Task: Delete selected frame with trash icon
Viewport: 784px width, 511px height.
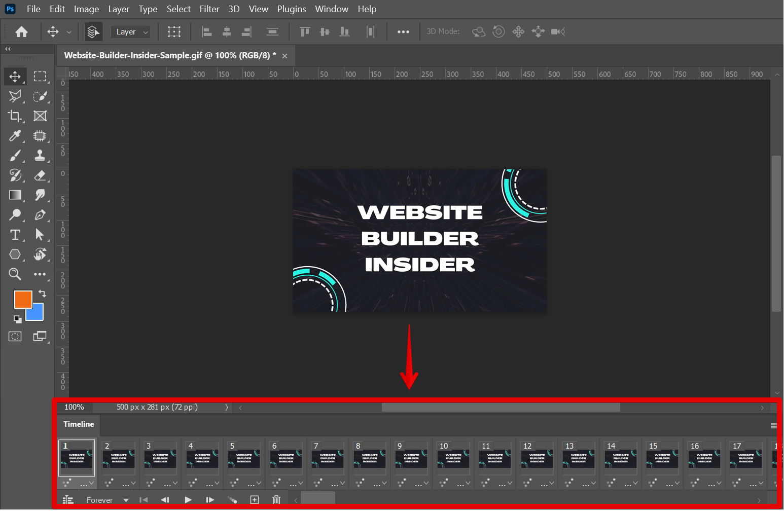Action: 276,500
